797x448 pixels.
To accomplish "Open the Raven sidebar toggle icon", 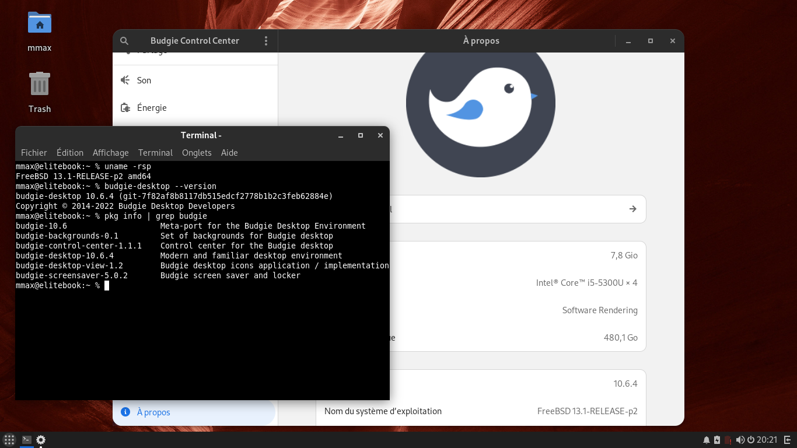I will pos(787,440).
